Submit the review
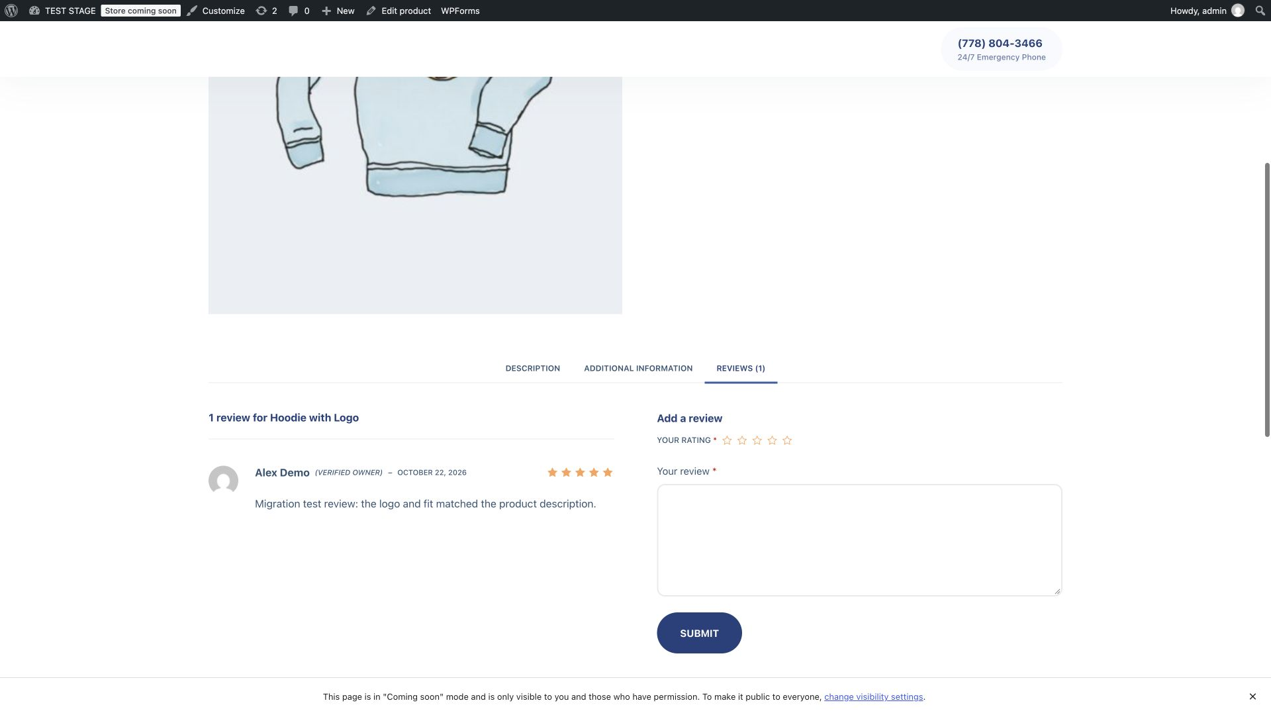 699,633
